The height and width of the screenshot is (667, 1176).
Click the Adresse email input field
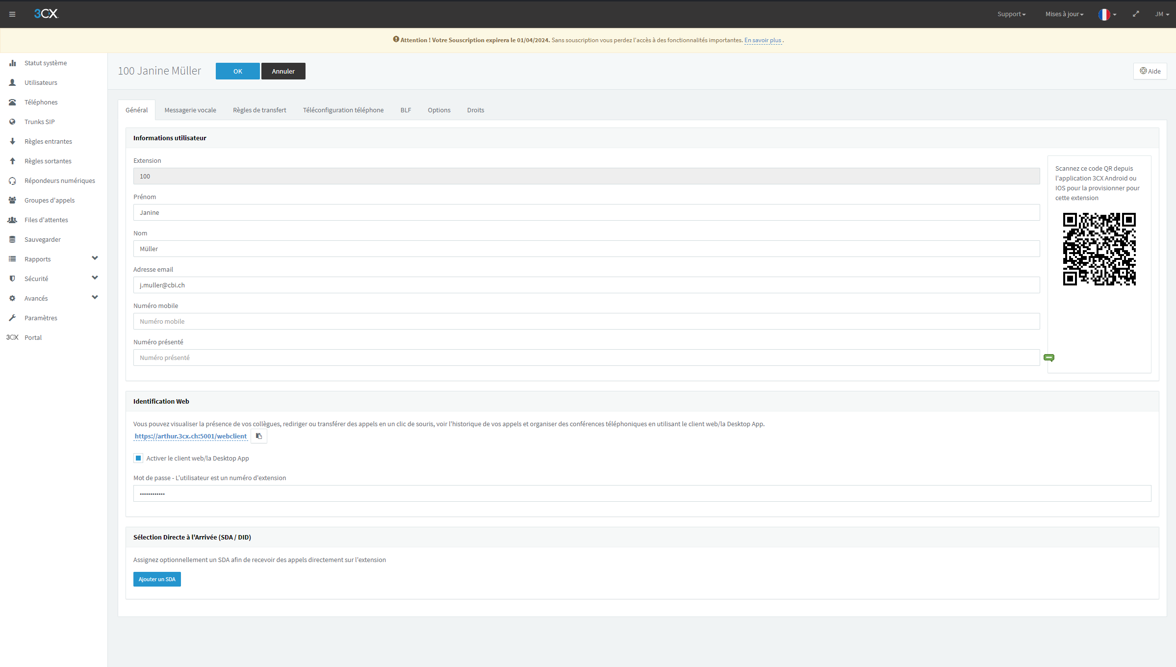(587, 285)
